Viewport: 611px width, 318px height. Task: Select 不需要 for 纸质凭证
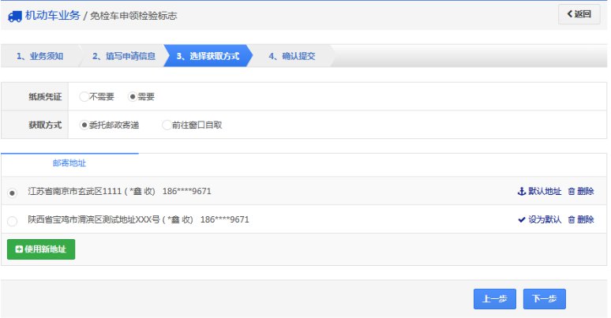tap(84, 97)
